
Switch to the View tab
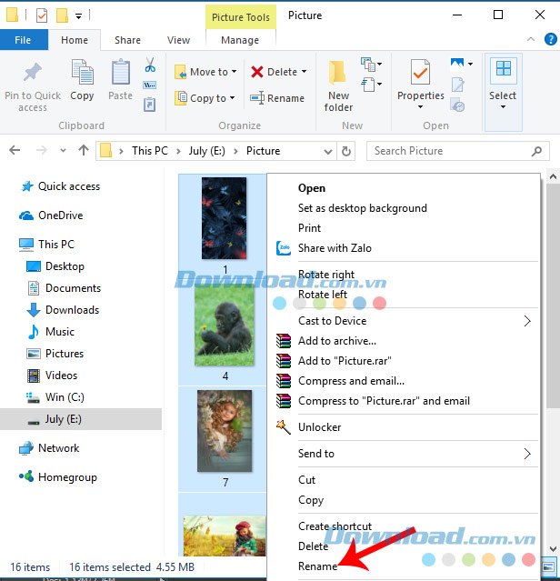[x=178, y=40]
